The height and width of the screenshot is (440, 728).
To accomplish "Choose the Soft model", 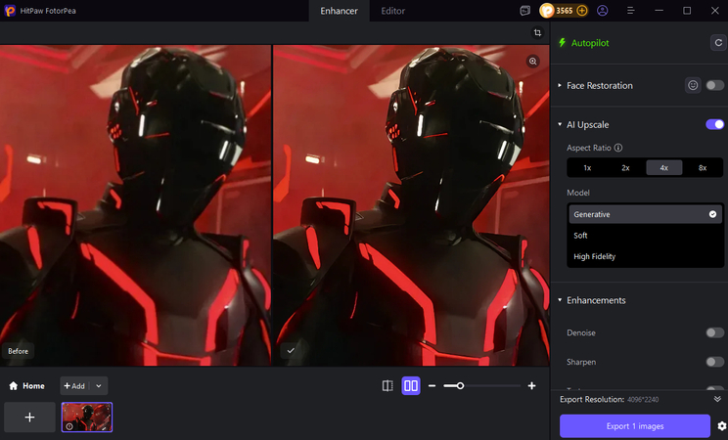I will point(645,236).
